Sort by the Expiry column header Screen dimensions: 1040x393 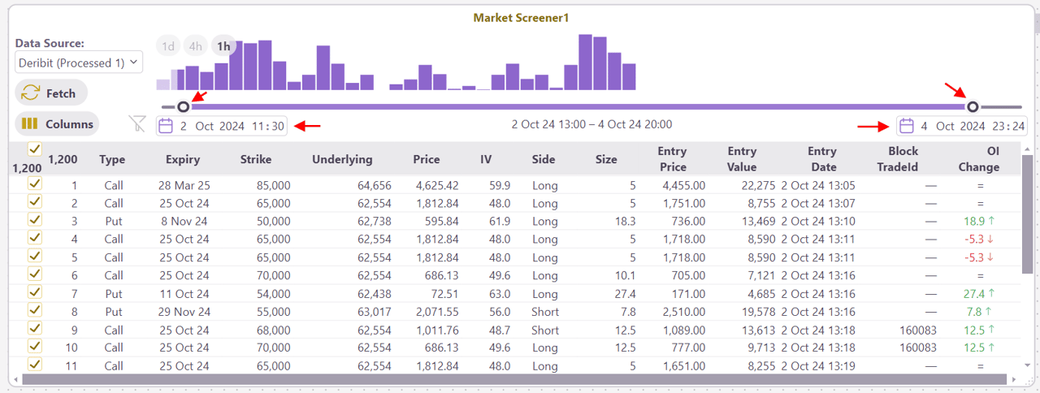(x=182, y=159)
